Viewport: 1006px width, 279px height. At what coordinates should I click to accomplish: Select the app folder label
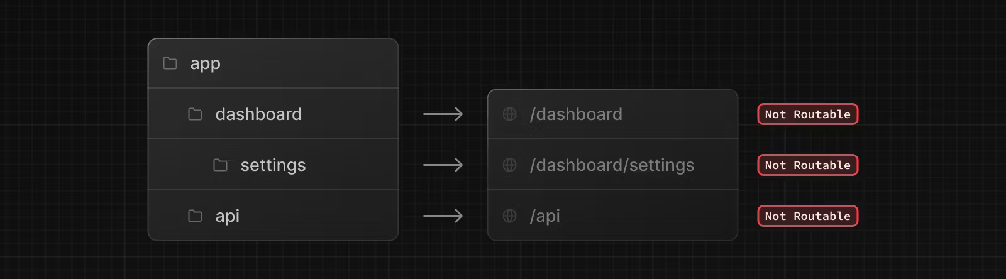pos(205,63)
